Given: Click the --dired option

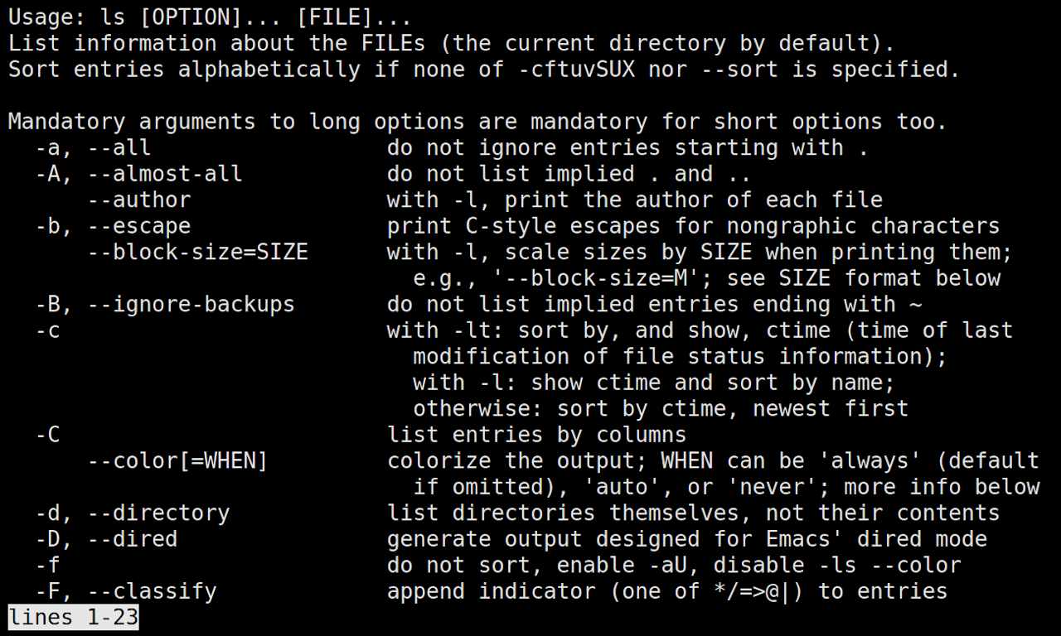Looking at the screenshot, I should (133, 539).
